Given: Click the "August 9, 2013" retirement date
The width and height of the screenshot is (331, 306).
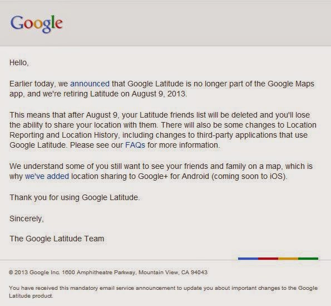Looking at the screenshot, I should tap(159, 94).
